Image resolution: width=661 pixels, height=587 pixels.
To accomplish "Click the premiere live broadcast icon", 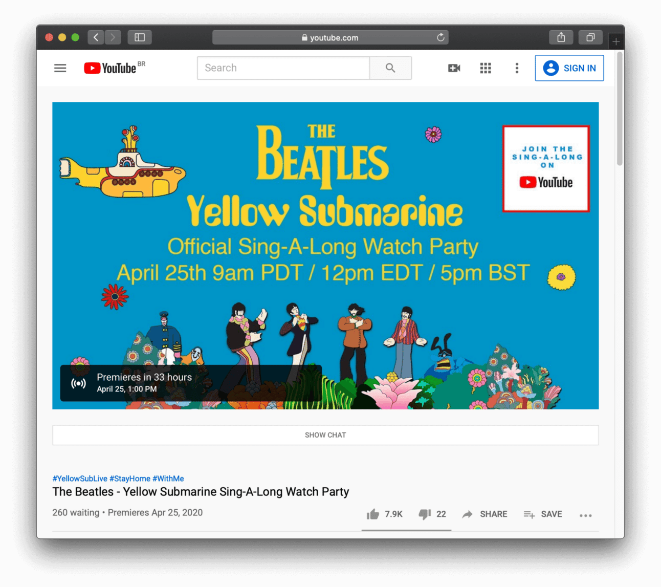I will point(78,383).
